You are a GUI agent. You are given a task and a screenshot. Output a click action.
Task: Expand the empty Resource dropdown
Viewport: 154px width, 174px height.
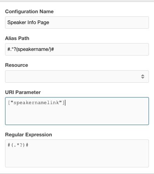click(77, 77)
